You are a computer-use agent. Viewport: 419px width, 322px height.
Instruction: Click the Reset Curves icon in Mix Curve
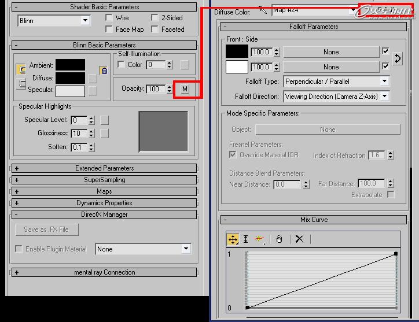point(279,239)
